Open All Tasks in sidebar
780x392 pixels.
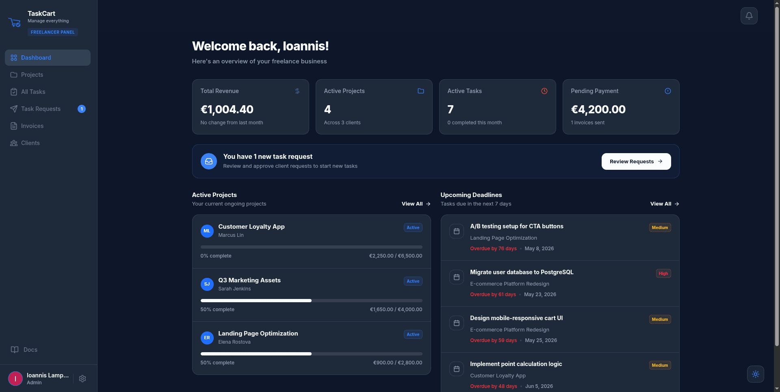click(x=48, y=92)
